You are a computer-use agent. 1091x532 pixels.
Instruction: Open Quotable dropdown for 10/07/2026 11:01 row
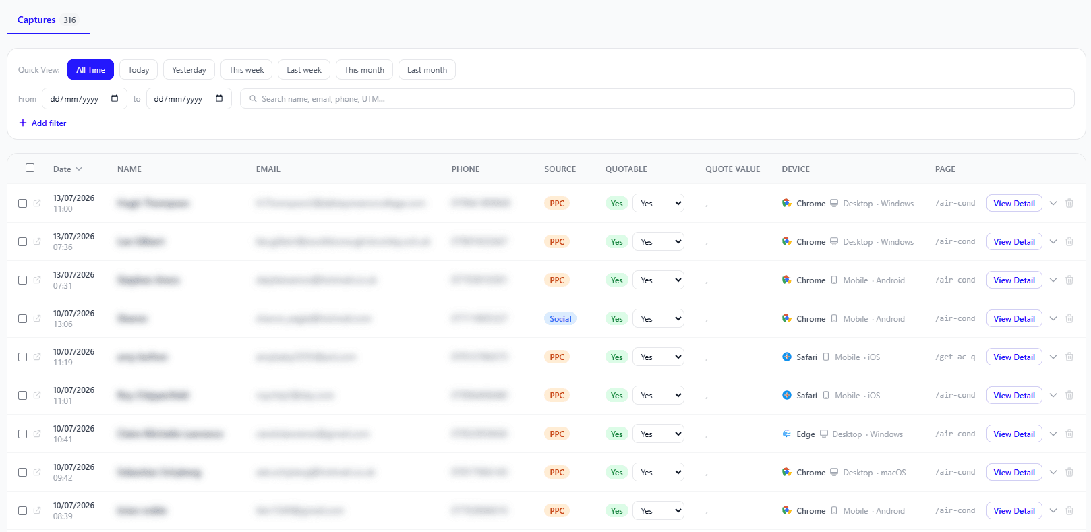(658, 395)
